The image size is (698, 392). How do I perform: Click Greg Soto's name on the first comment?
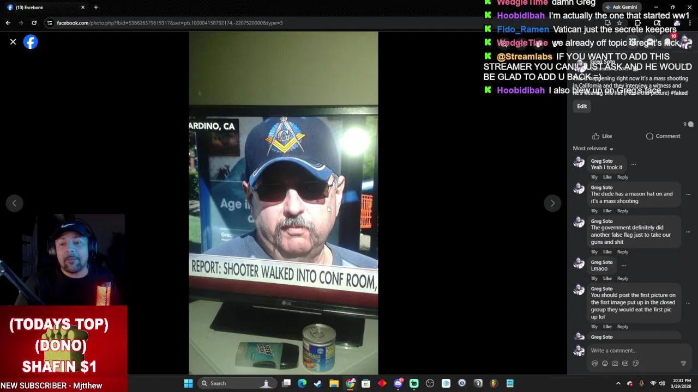pos(601,161)
